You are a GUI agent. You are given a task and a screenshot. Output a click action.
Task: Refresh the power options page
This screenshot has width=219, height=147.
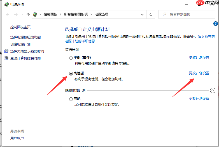151,14
